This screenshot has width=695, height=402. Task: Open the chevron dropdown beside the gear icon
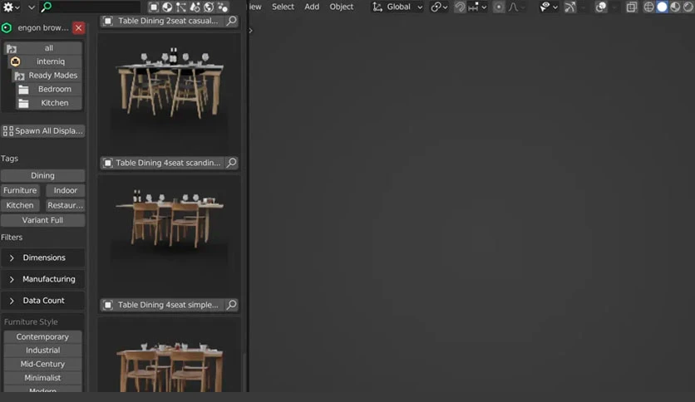coord(31,7)
